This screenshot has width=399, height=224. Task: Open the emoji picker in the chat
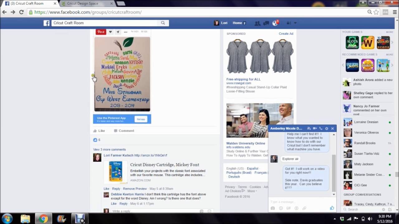tap(281, 208)
